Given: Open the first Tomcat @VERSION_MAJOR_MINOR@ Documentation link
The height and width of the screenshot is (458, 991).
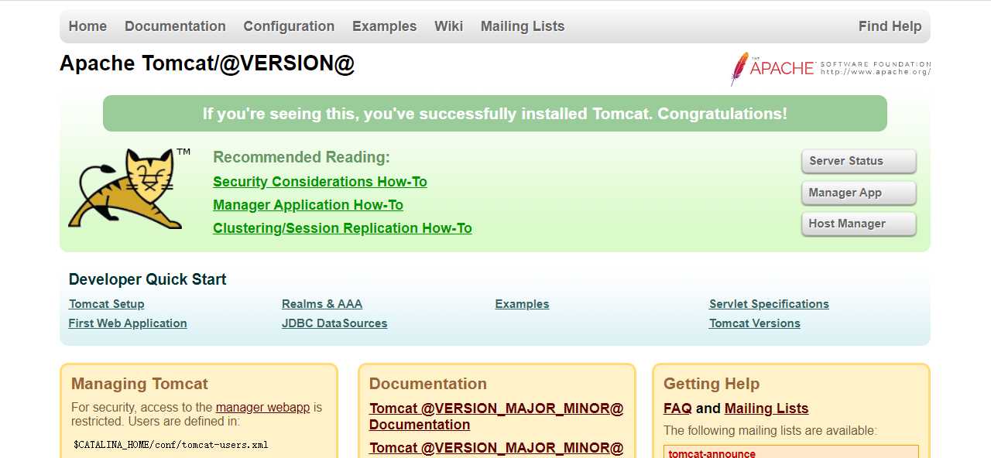Looking at the screenshot, I should 496,416.
